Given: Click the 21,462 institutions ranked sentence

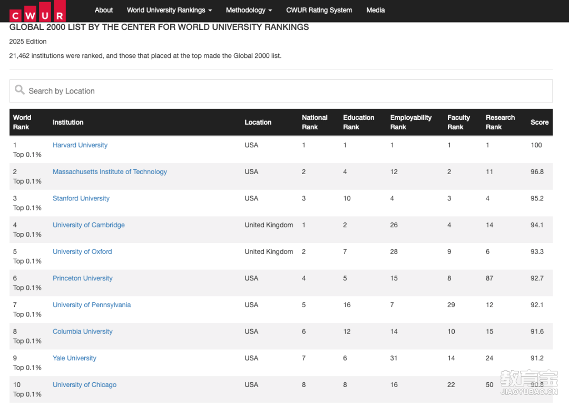Looking at the screenshot, I should [145, 56].
